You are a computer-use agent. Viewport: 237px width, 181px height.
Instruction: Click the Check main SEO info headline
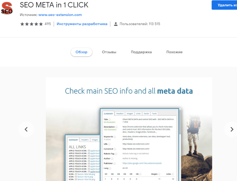[x=129, y=91]
